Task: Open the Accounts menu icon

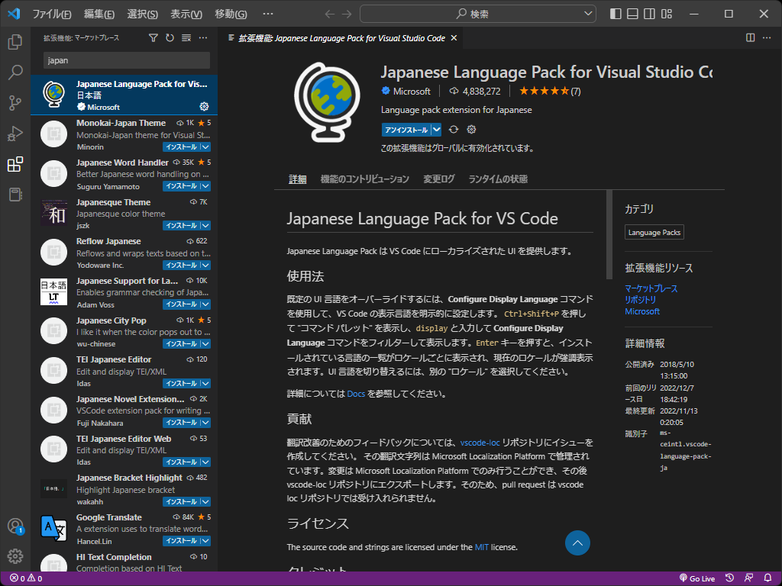Action: click(x=15, y=526)
